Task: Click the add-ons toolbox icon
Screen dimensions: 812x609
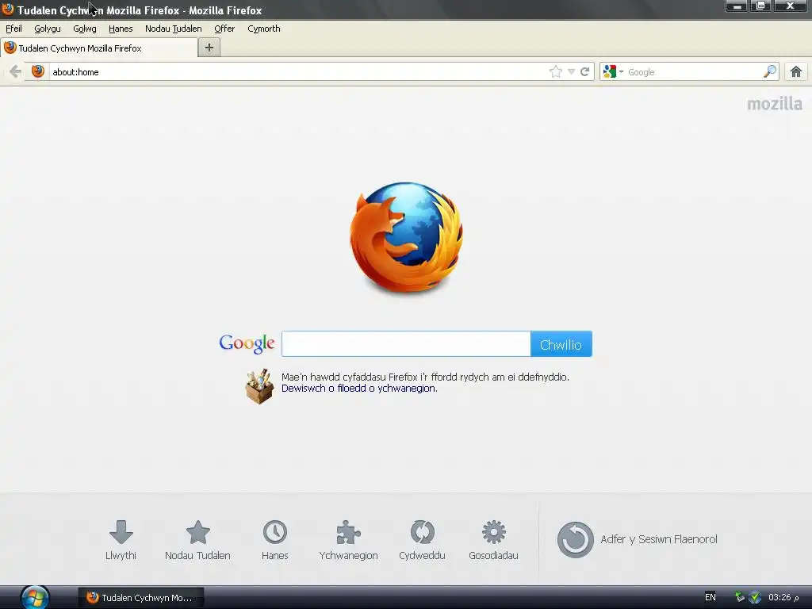Action: (259, 386)
